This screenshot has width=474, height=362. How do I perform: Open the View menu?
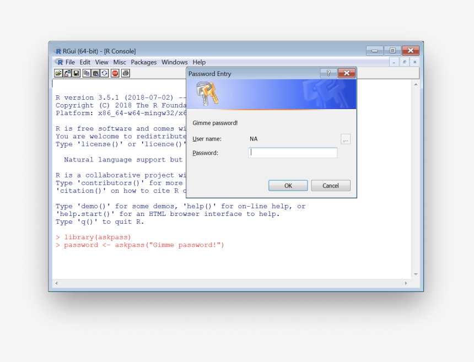click(x=101, y=62)
